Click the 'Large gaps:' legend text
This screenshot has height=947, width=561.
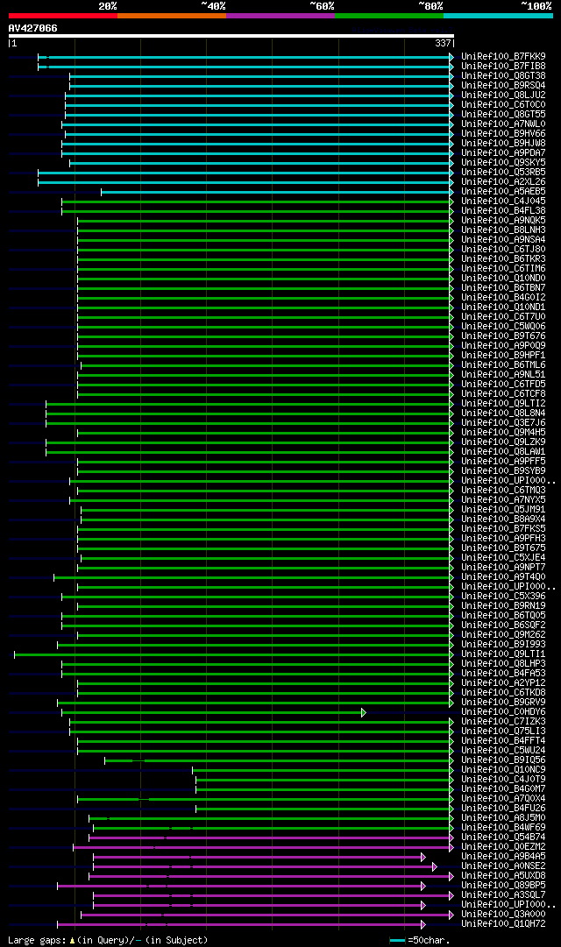coord(38,940)
